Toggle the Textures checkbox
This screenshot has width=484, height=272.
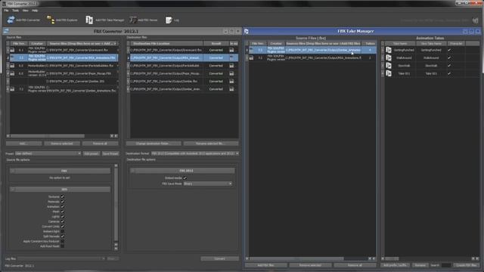click(x=62, y=196)
